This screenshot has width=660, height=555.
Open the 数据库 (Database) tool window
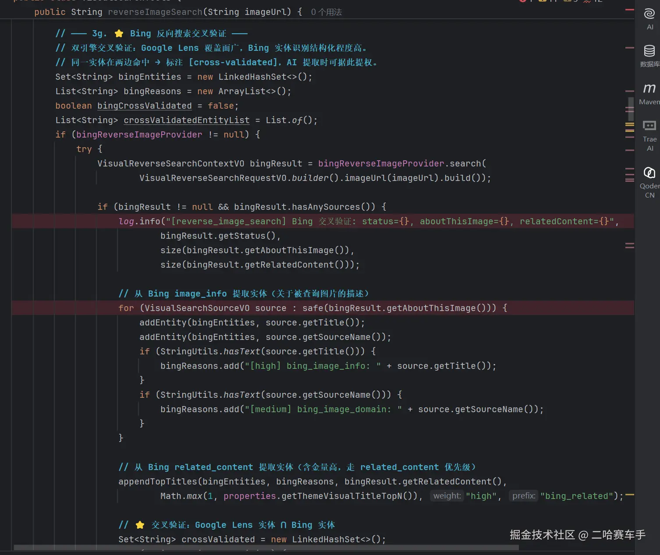click(x=649, y=56)
